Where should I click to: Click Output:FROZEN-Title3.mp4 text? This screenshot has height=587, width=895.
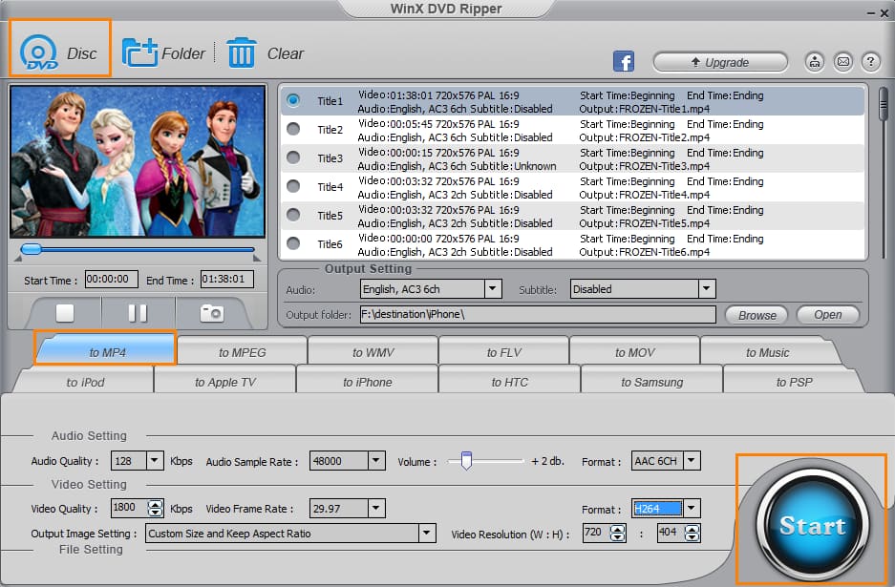(645, 166)
